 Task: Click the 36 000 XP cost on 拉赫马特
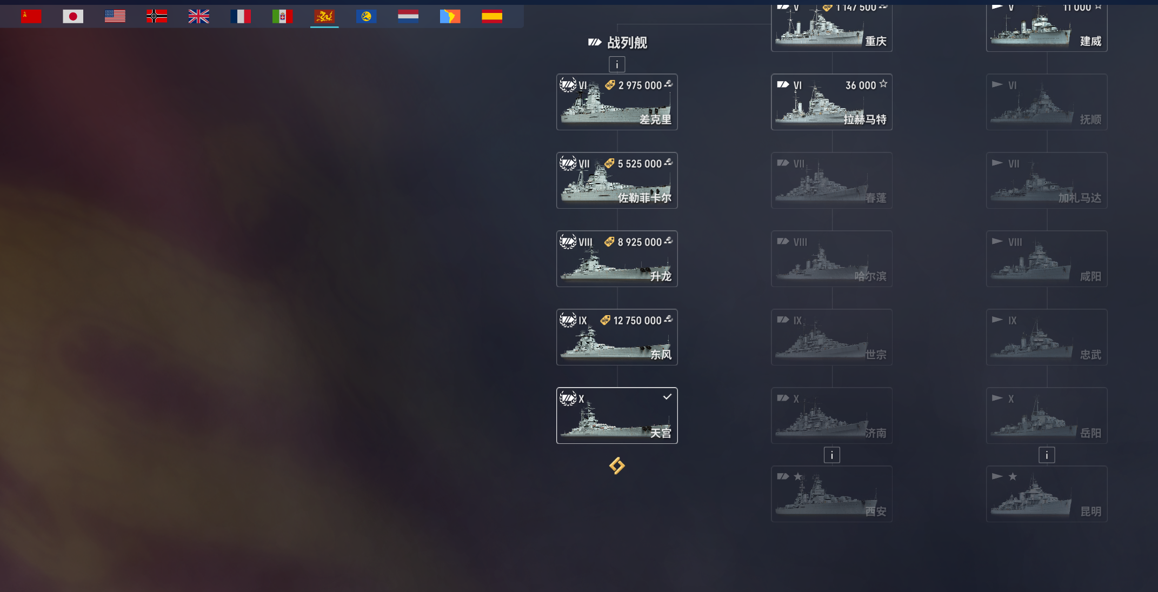pos(861,85)
